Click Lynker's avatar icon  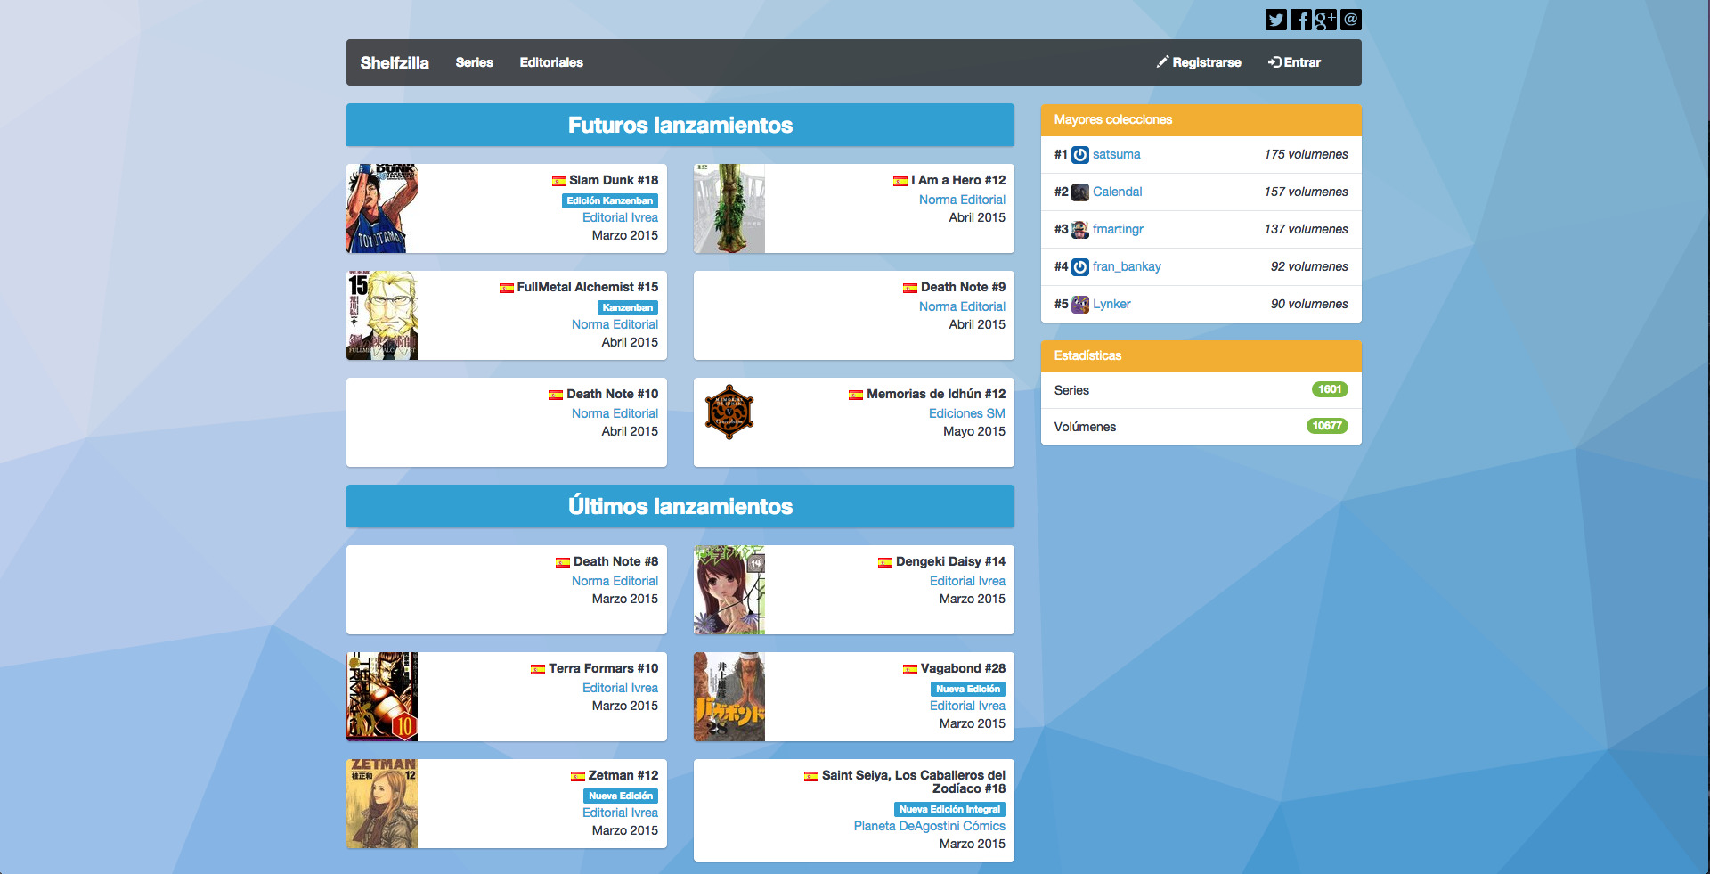[1080, 305]
